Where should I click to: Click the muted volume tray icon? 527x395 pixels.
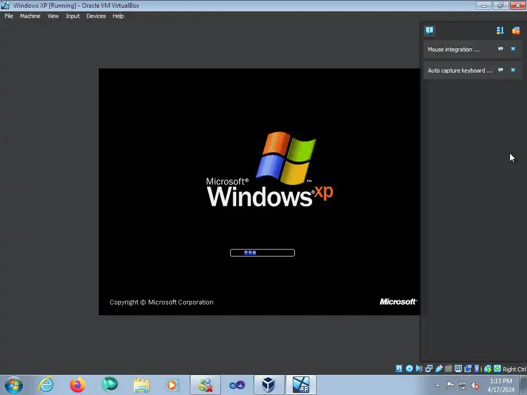(475, 385)
